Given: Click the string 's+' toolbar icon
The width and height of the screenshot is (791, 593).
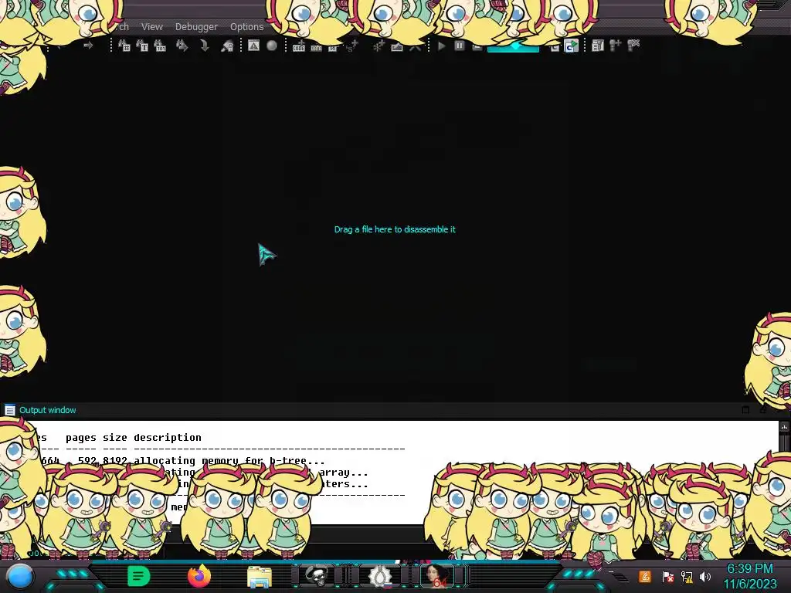Looking at the screenshot, I should (x=352, y=46).
